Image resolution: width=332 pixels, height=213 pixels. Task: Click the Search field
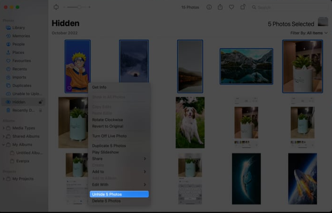coord(289,8)
